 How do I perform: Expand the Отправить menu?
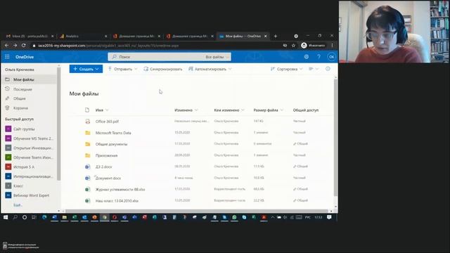[x=122, y=69]
